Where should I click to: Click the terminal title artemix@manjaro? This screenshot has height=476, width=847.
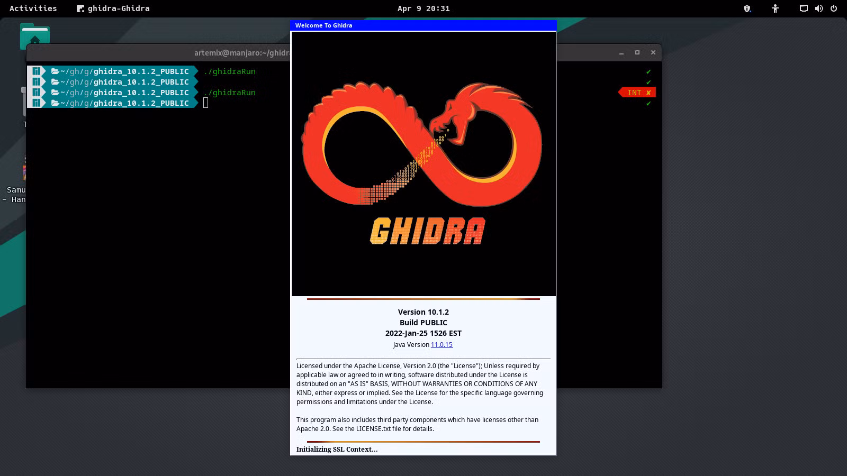click(x=242, y=53)
